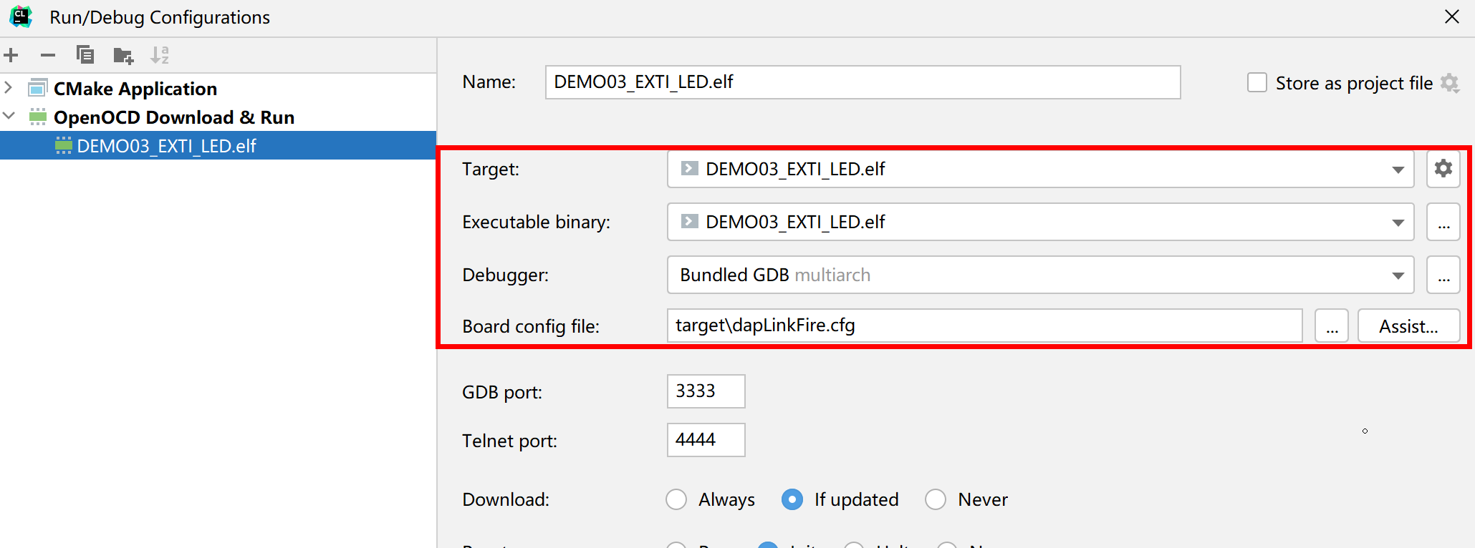
Task: Open Target settings gear
Action: [1443, 169]
